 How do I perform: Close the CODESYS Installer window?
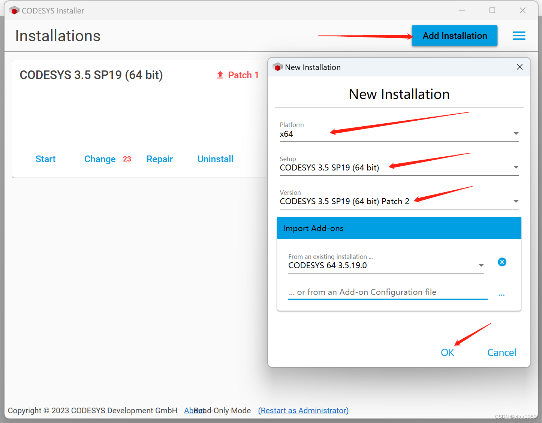point(523,10)
